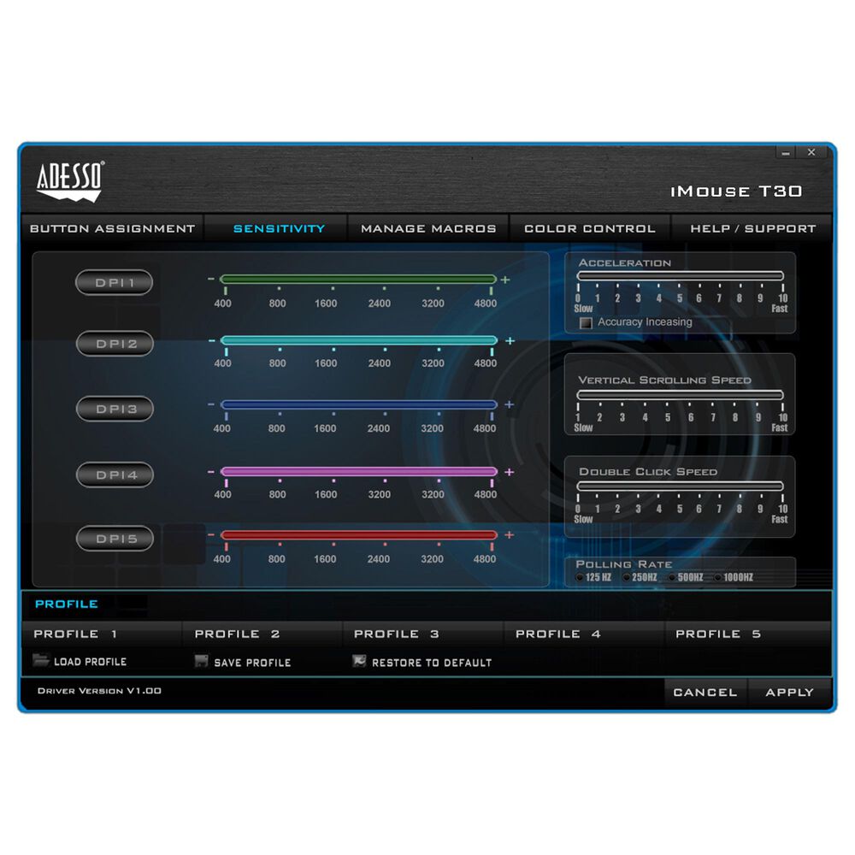Select the 1000HZ polling rate
Viewport: 855px width, 855px height.
click(718, 577)
